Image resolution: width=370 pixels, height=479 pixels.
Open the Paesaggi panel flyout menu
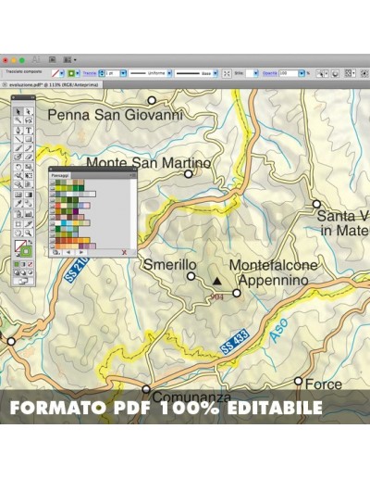[x=132, y=175]
